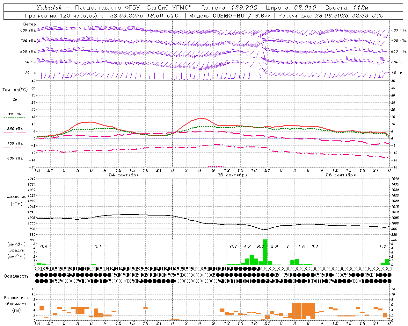Click the '26 сентября' date label

[x=341, y=175]
